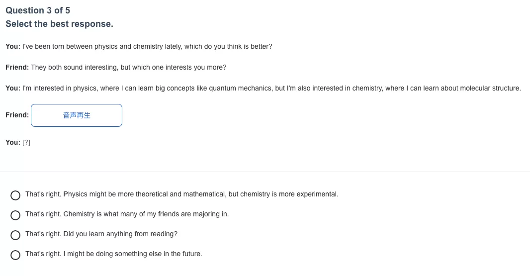530x276 pixels.
Task: Click the line mentioning quantum mechanics
Action: (x=264, y=89)
